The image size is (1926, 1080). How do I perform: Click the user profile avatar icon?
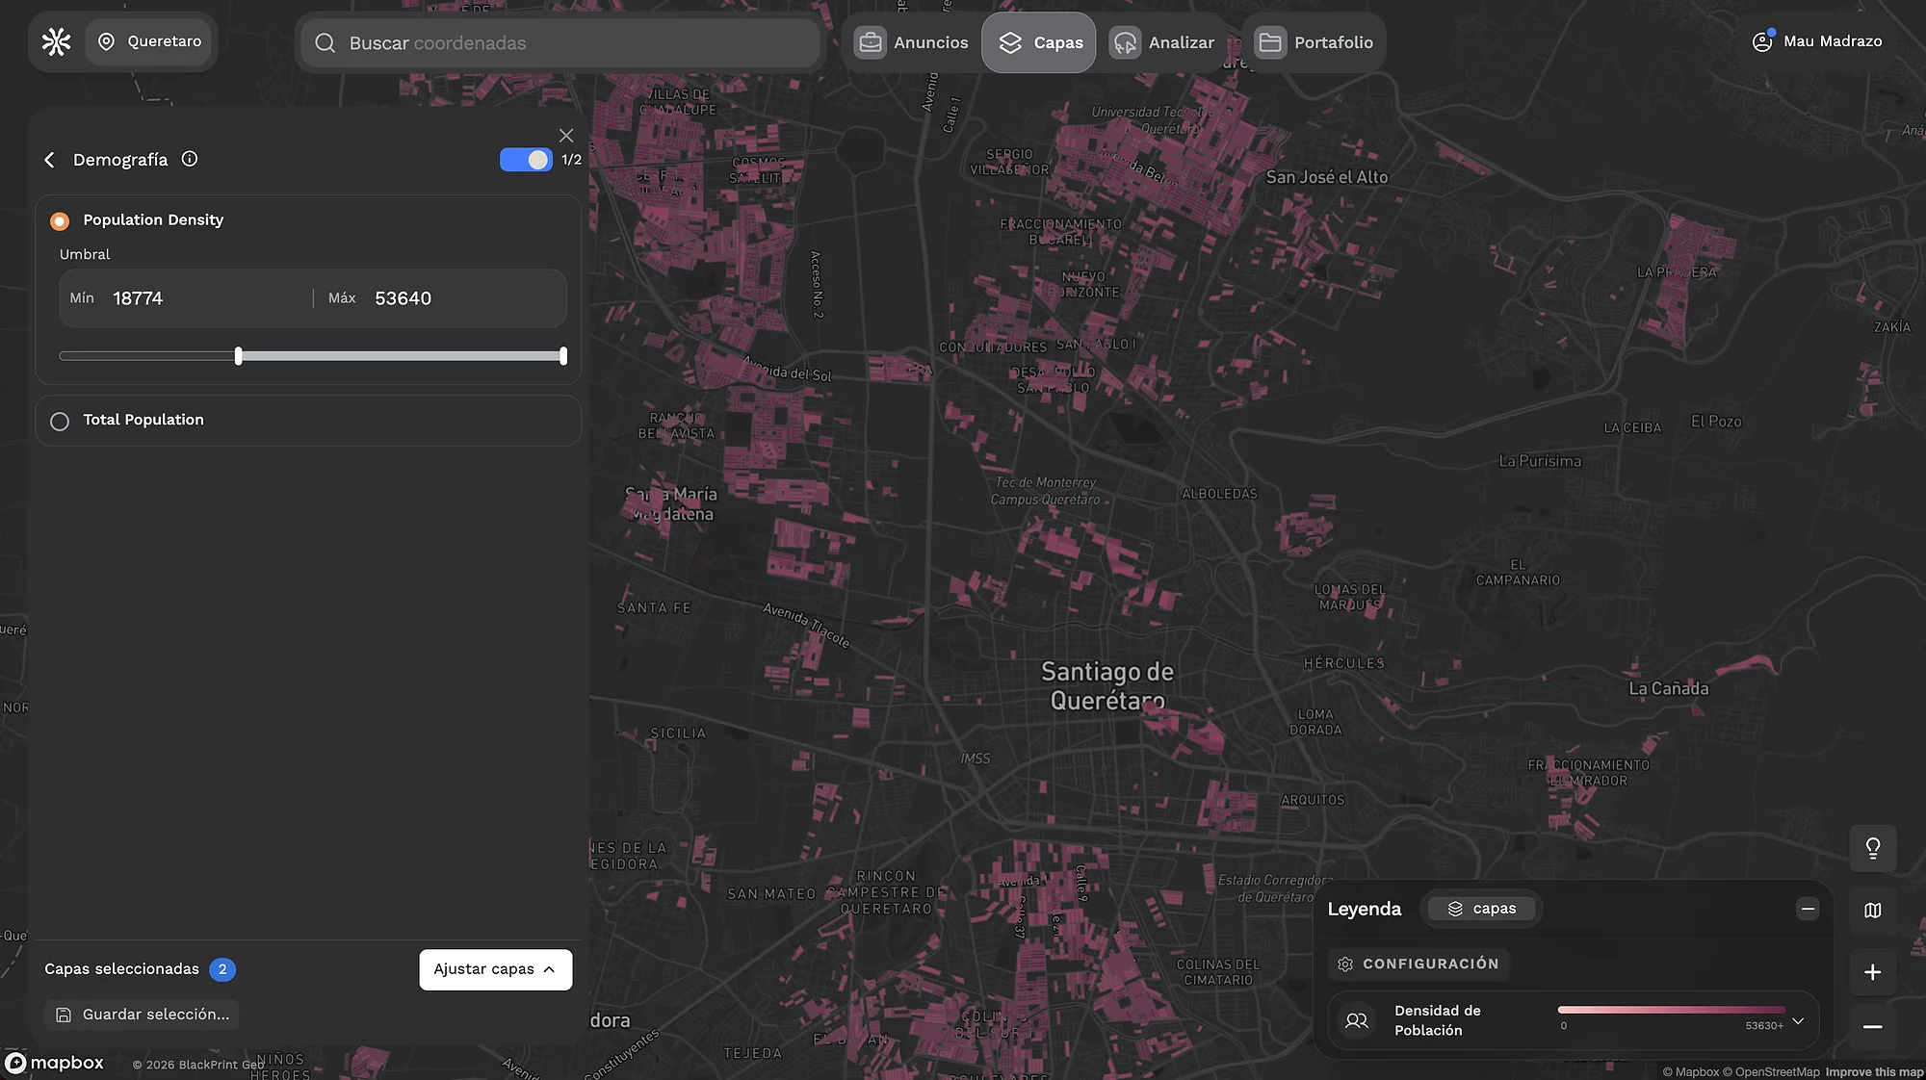[1762, 41]
